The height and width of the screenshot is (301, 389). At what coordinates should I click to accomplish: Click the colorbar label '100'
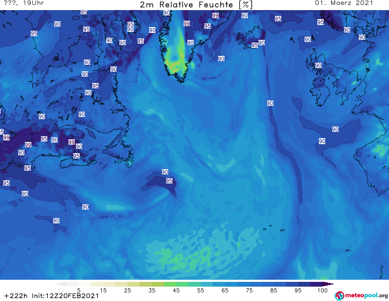point(322,290)
